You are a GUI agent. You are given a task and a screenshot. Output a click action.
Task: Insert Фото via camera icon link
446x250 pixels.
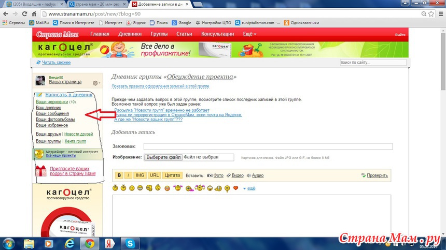(x=215, y=175)
